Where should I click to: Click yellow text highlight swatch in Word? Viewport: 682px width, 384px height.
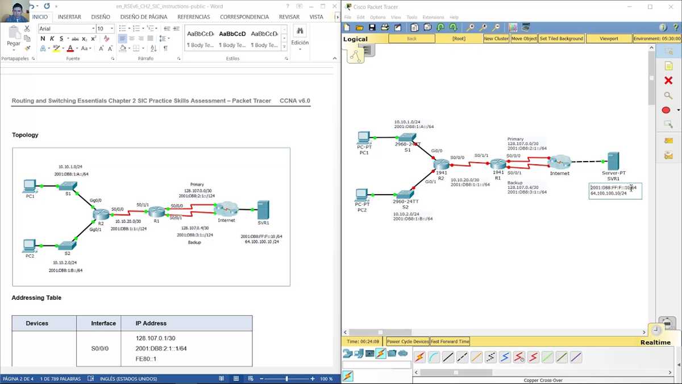[x=56, y=49]
